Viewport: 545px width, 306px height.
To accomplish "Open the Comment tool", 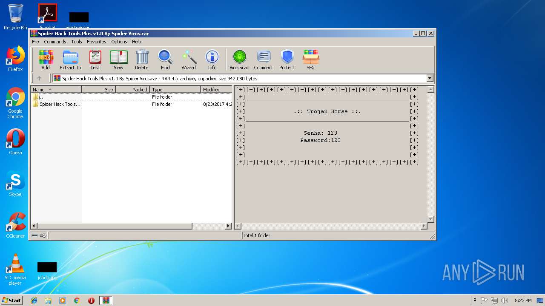I will 264,60.
